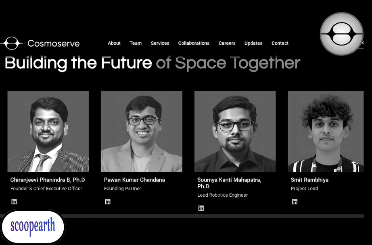Click the round silver Cosmoserve emblem

coord(341,34)
